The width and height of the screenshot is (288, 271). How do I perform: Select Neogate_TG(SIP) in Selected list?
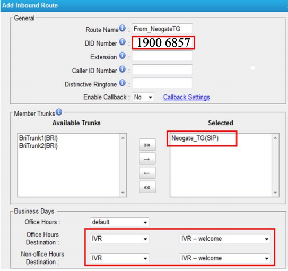[195, 138]
